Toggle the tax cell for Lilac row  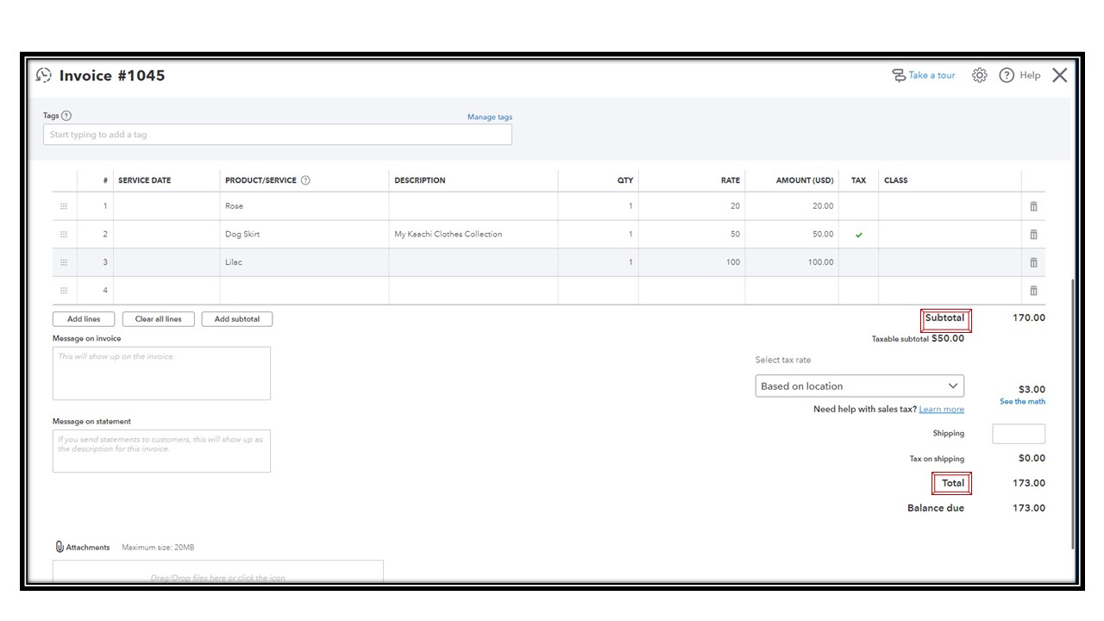[x=858, y=262]
